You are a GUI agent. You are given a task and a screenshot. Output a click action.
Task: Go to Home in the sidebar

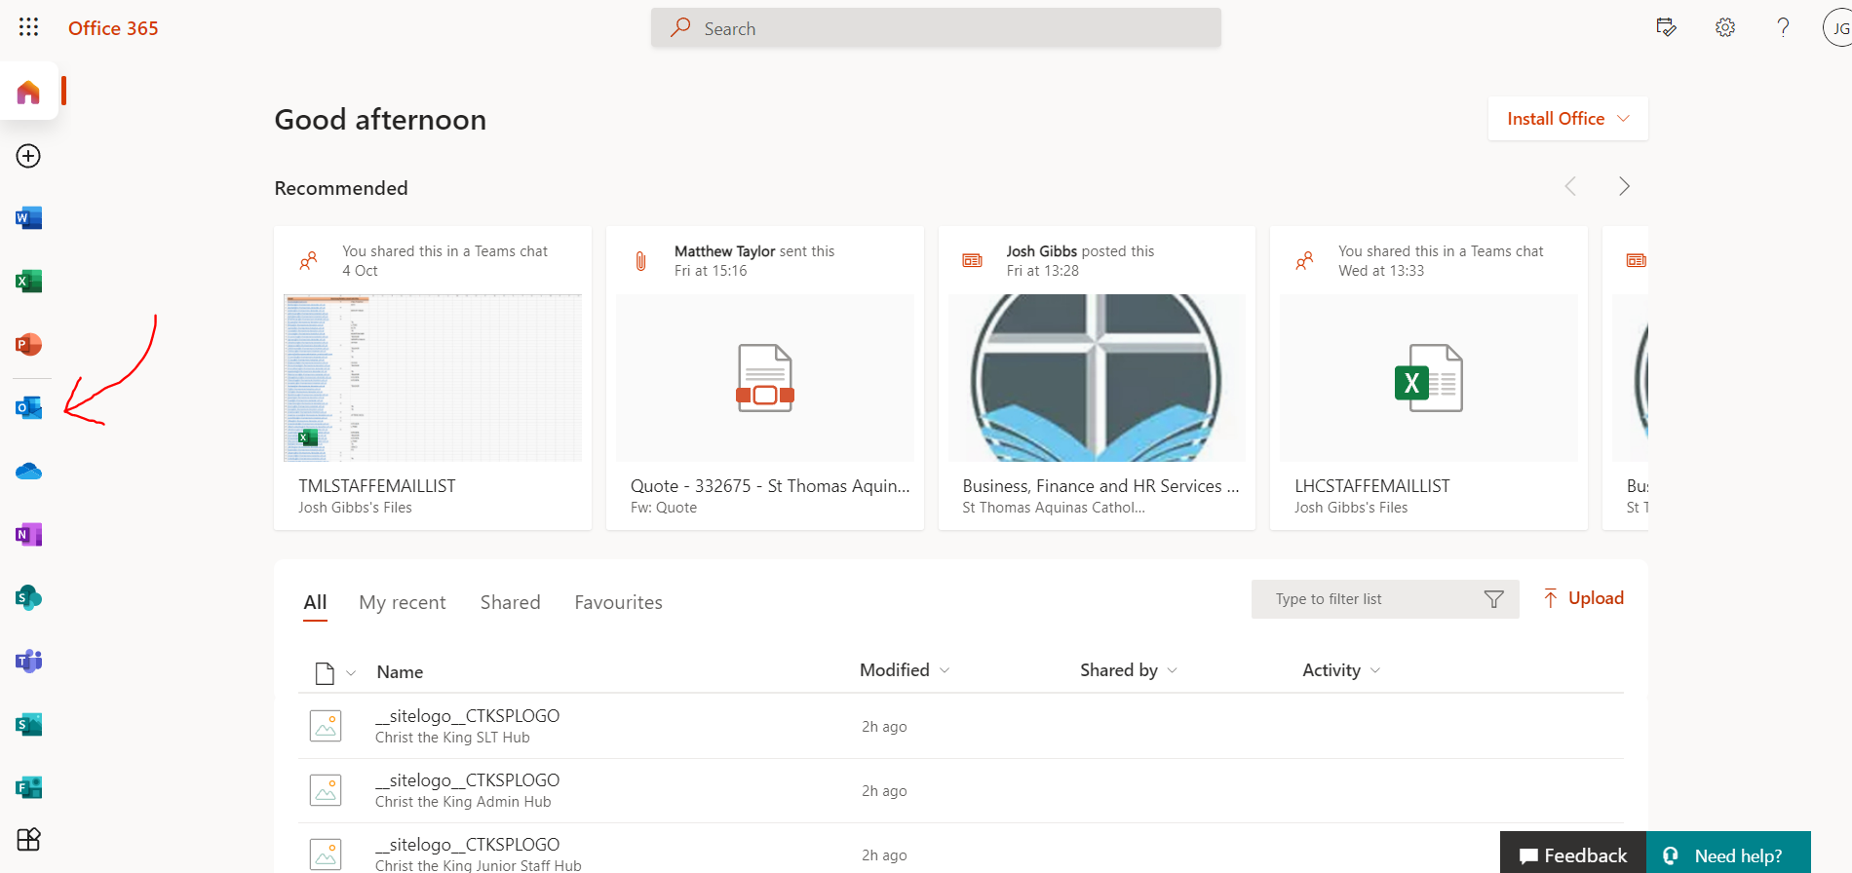coord(28,93)
